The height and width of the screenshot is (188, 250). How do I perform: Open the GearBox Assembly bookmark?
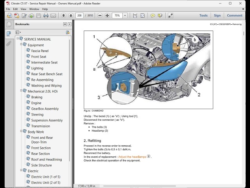click(x=45, y=109)
